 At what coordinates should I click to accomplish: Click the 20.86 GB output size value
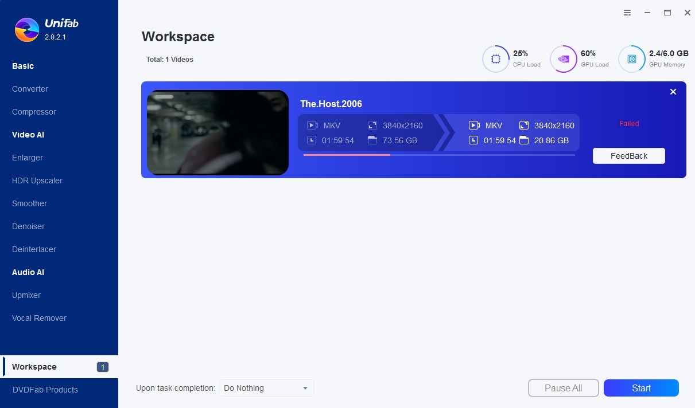coord(552,140)
